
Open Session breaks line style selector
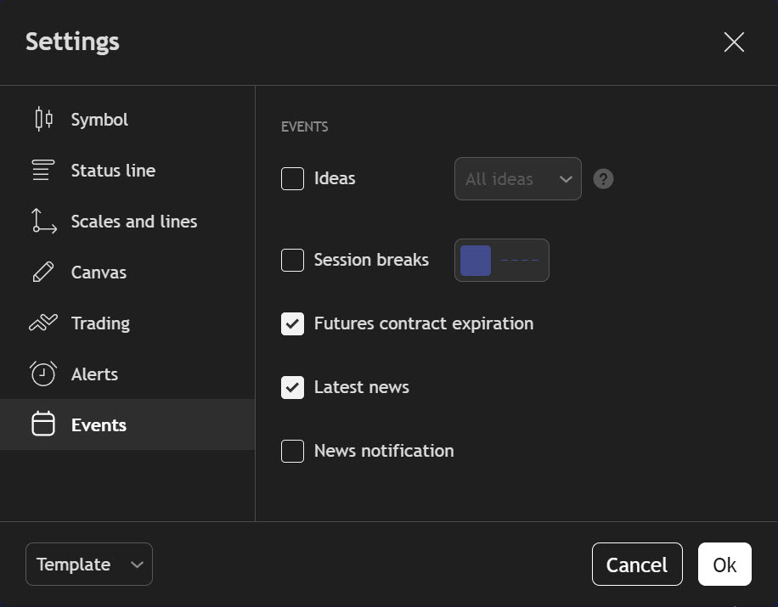(x=520, y=260)
